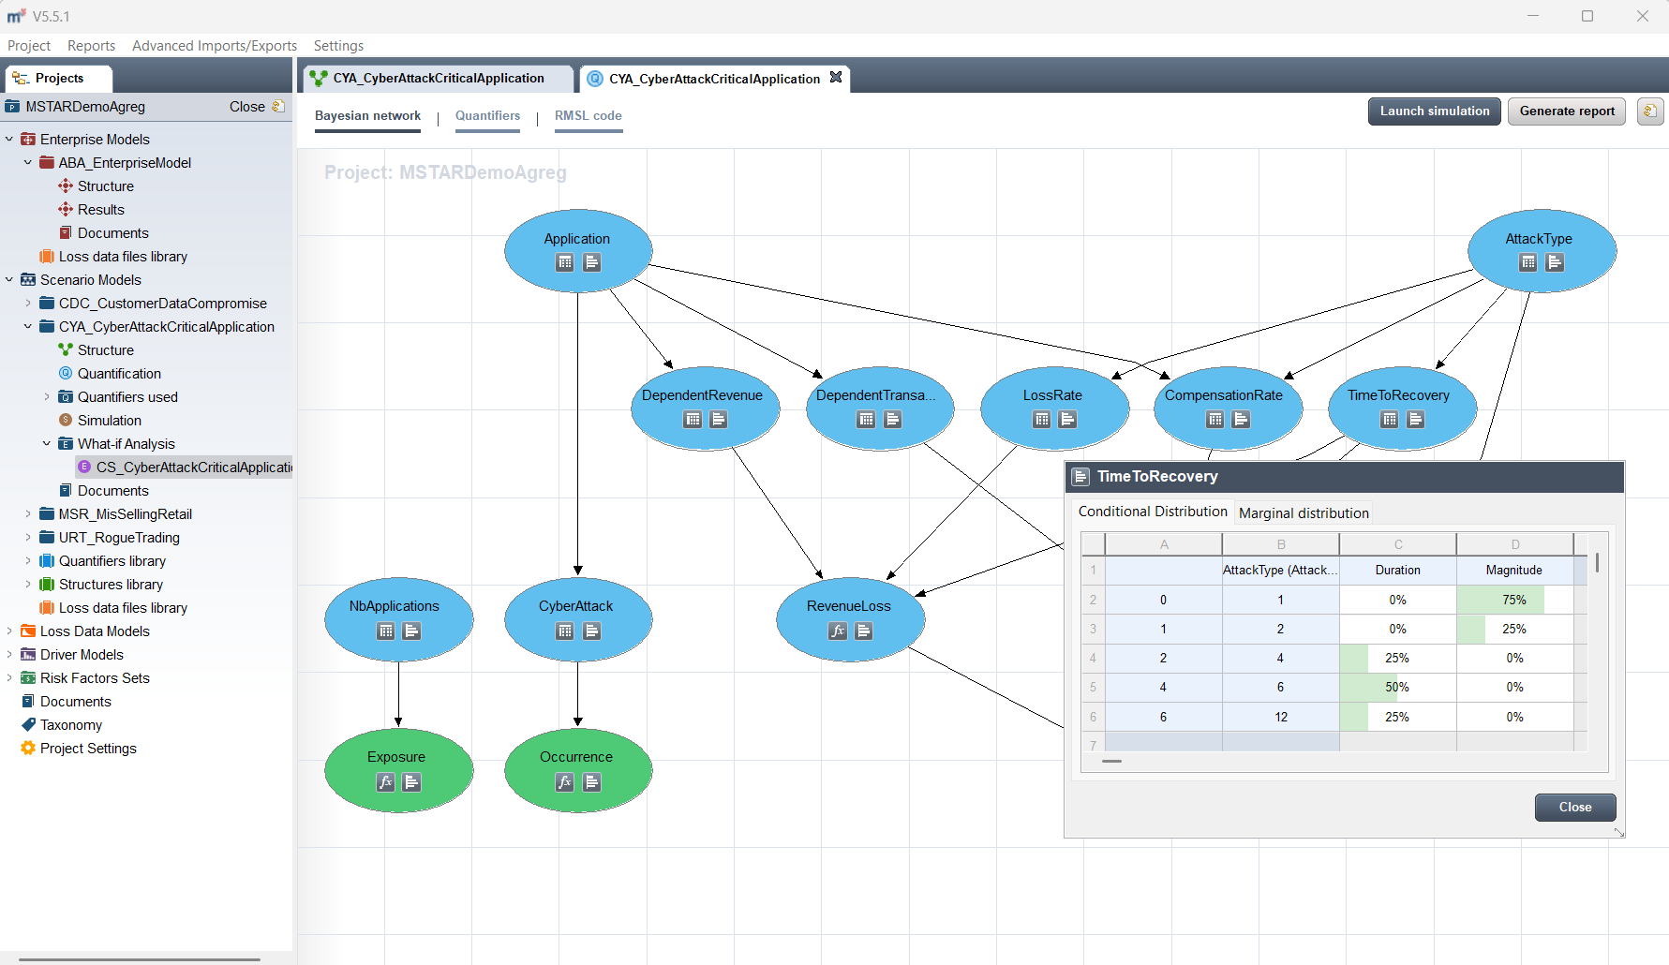The height and width of the screenshot is (965, 1669).
Task: Open the CyberAttack node's document icon
Action: [x=592, y=631]
